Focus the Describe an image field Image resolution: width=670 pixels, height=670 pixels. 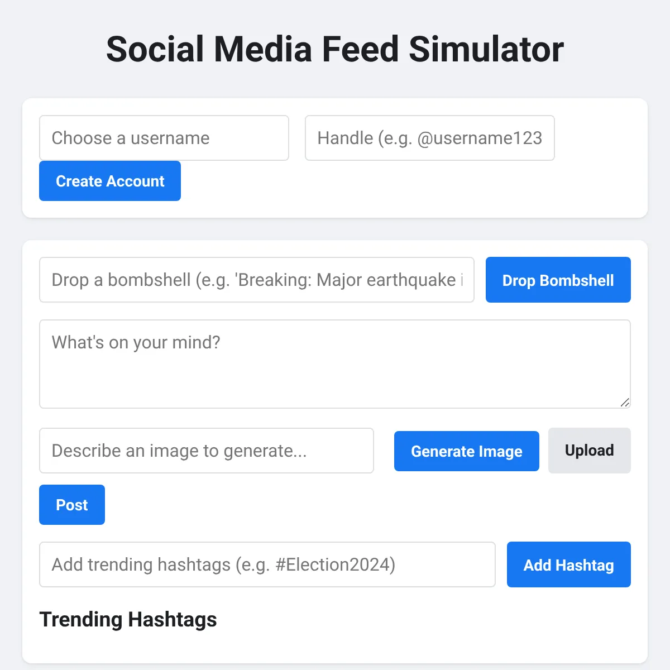207,451
